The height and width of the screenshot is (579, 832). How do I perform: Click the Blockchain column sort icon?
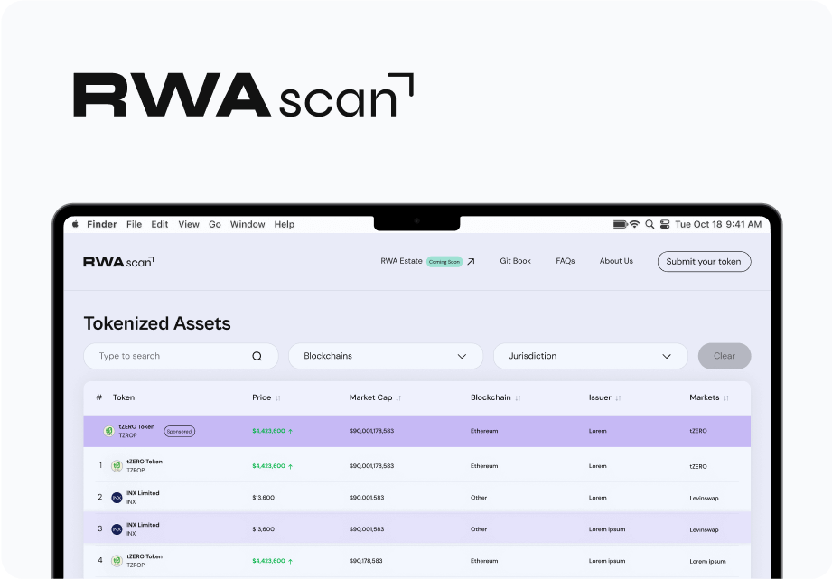coord(518,398)
